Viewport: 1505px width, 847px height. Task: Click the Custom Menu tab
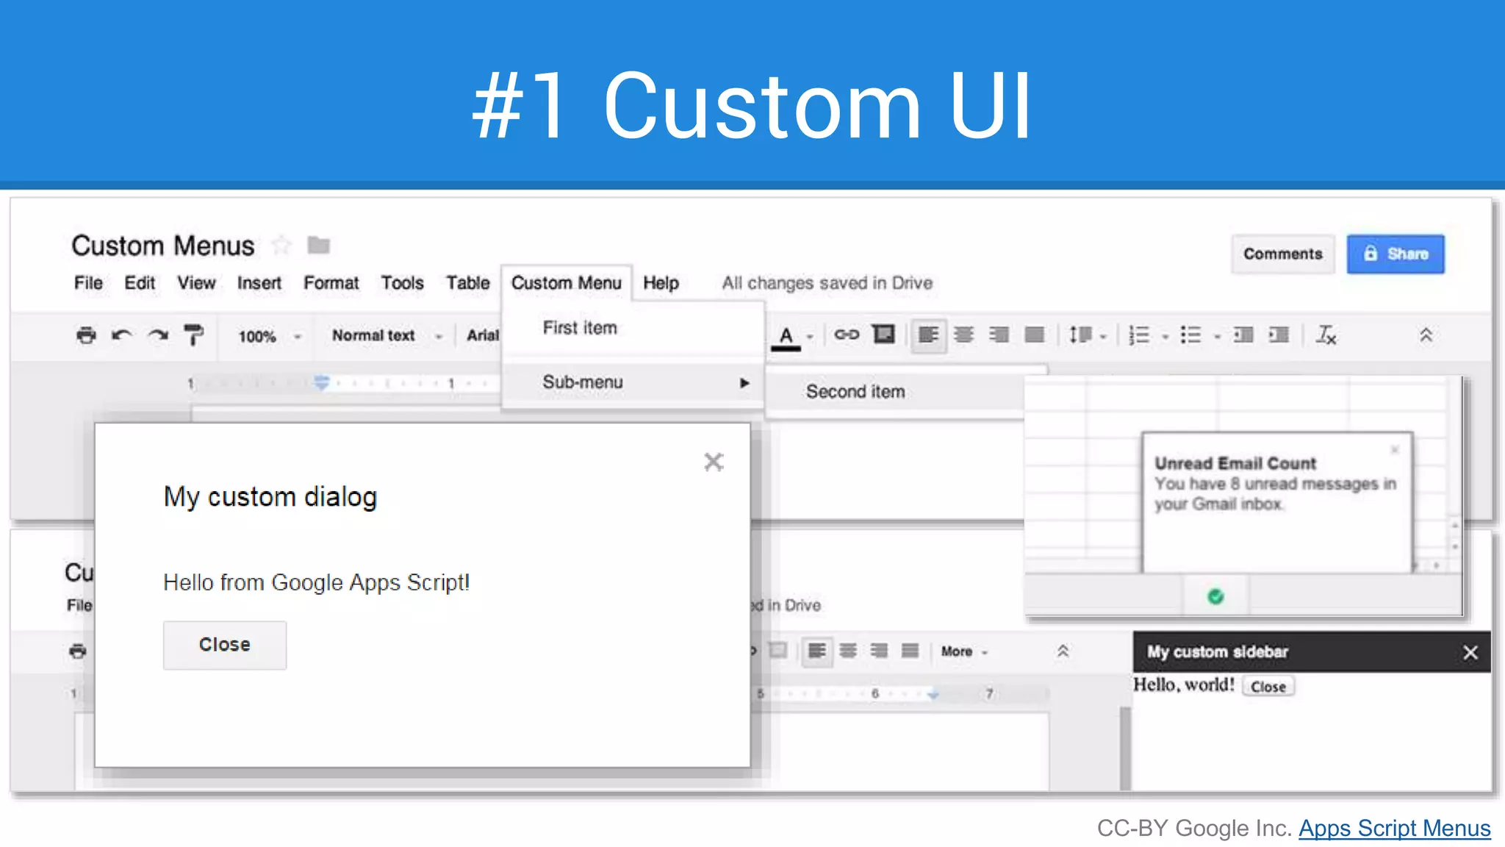pyautogui.click(x=566, y=283)
